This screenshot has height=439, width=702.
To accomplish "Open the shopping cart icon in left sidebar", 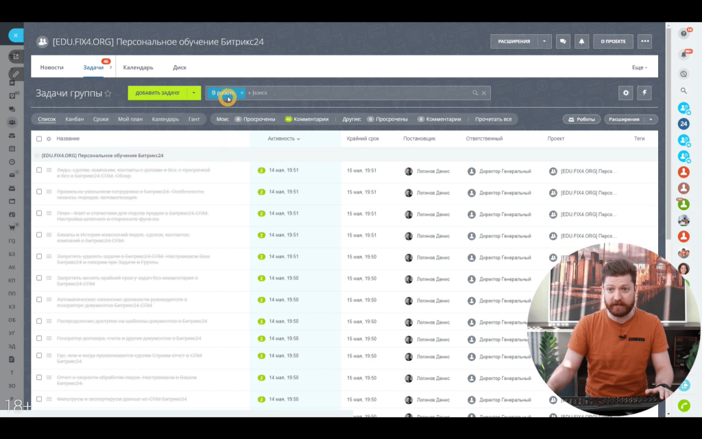I will tap(12, 228).
